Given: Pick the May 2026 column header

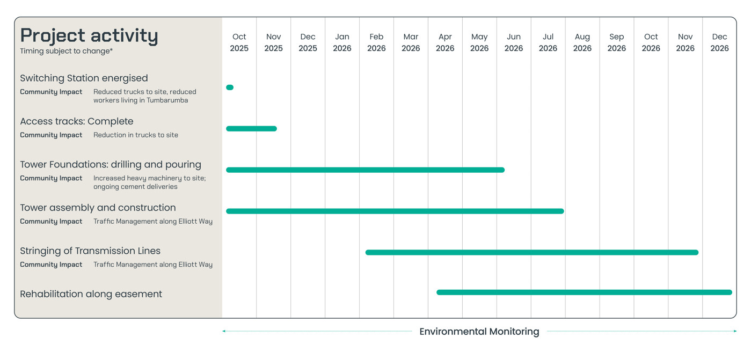Looking at the screenshot, I should tap(479, 42).
